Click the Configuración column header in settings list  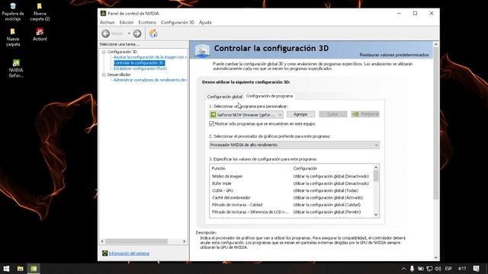click(x=332, y=168)
